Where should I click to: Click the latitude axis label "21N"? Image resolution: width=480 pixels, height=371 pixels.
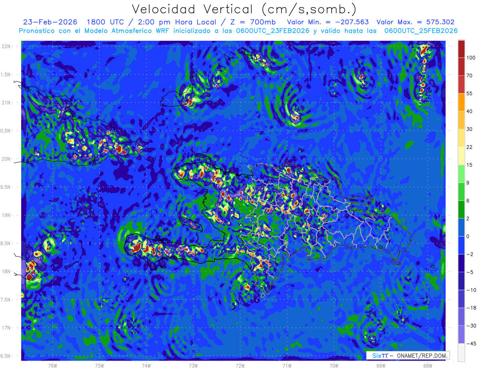tap(6, 102)
